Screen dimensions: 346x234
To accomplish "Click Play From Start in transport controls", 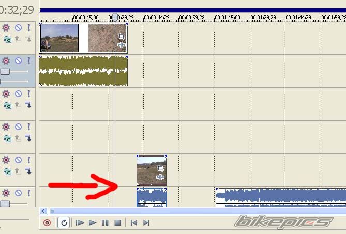I will [80, 223].
